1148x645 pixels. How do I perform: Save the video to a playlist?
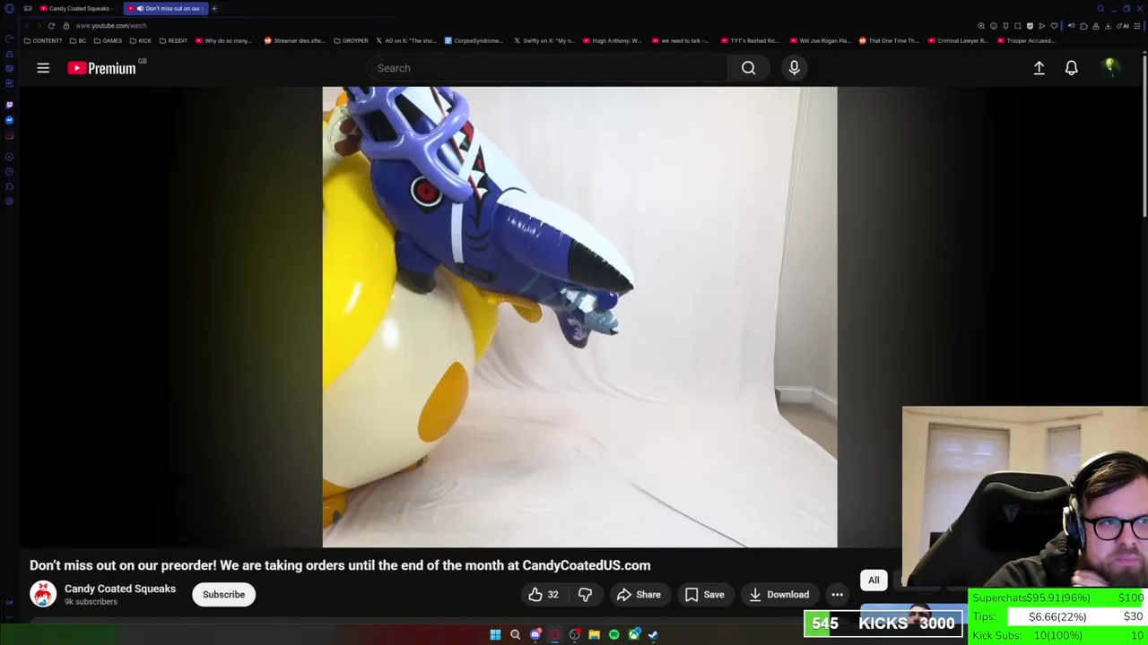pos(704,594)
